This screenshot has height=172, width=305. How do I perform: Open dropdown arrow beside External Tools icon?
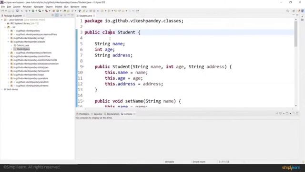pyautogui.click(x=50, y=11)
